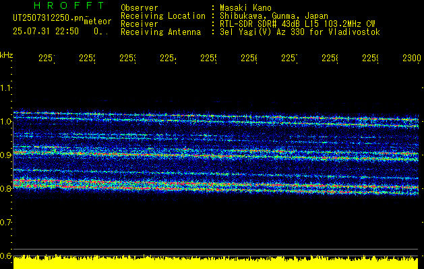Click the first 225x time marker
The image size is (424, 269).
47,59
